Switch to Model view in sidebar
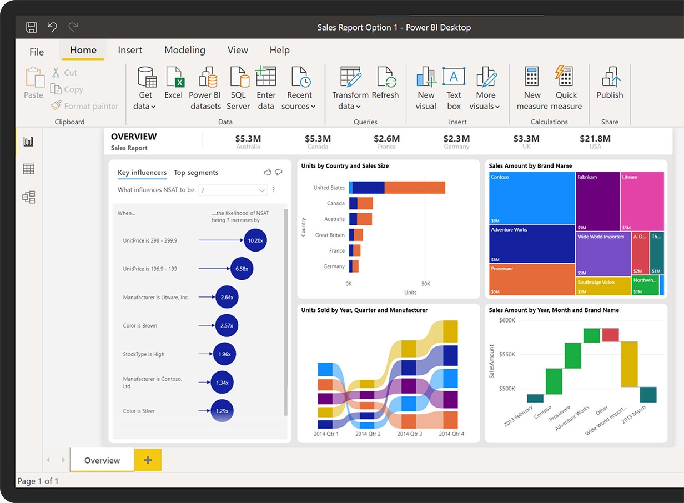This screenshot has height=503, width=684. [29, 197]
